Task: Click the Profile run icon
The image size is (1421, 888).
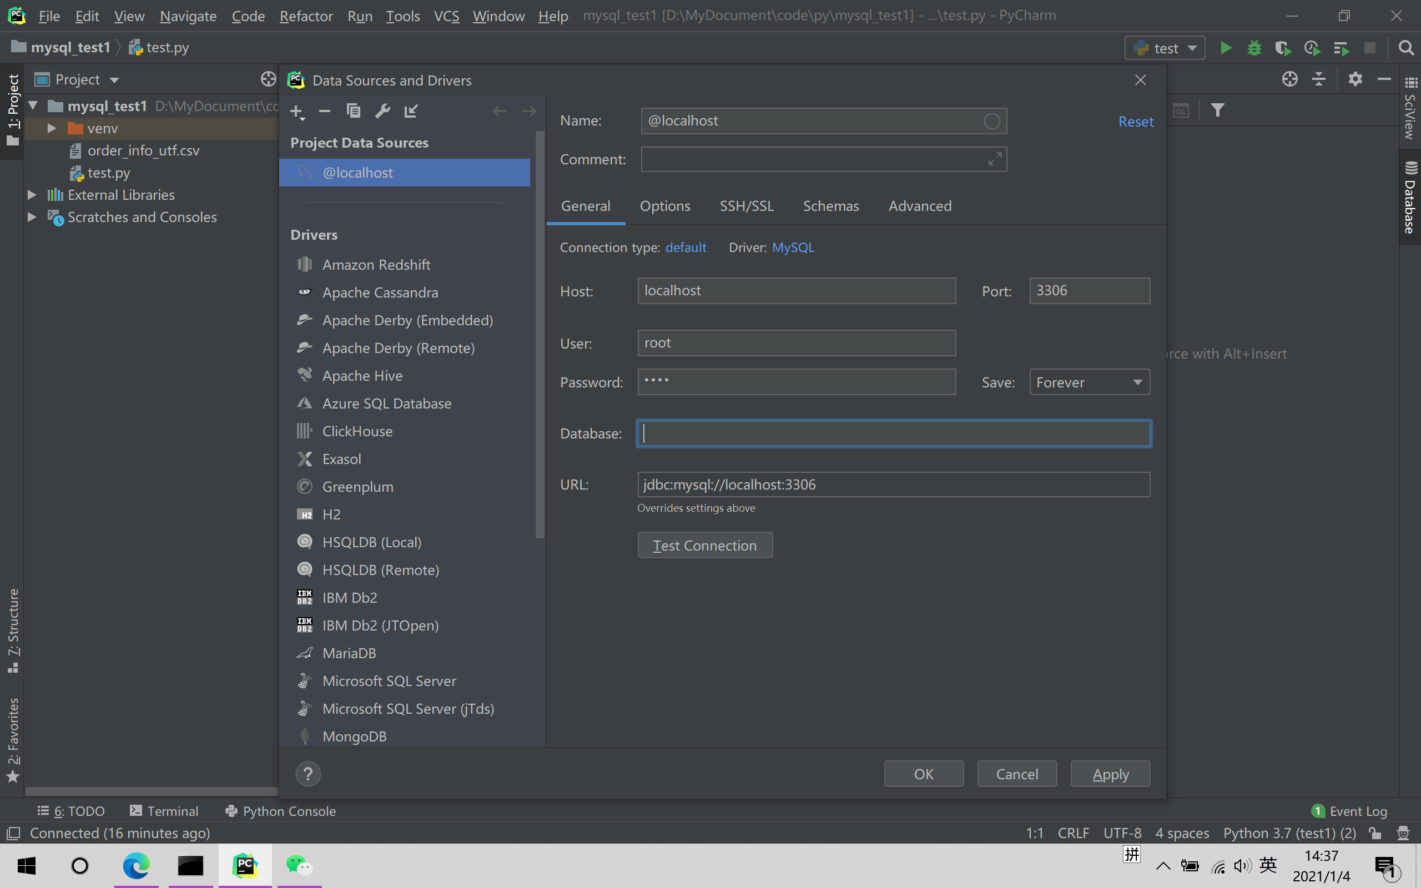Action: [x=1312, y=48]
